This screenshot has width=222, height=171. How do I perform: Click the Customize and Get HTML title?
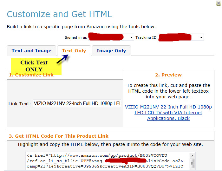point(59,14)
